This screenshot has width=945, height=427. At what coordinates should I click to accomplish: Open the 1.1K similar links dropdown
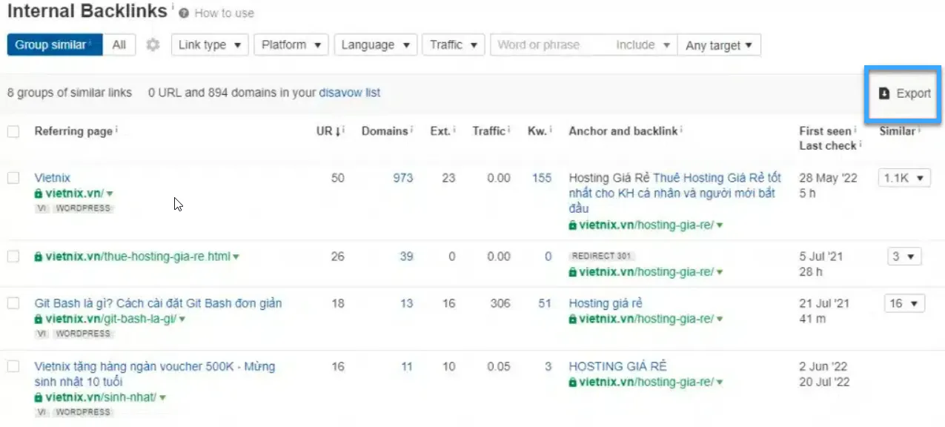[x=905, y=178]
